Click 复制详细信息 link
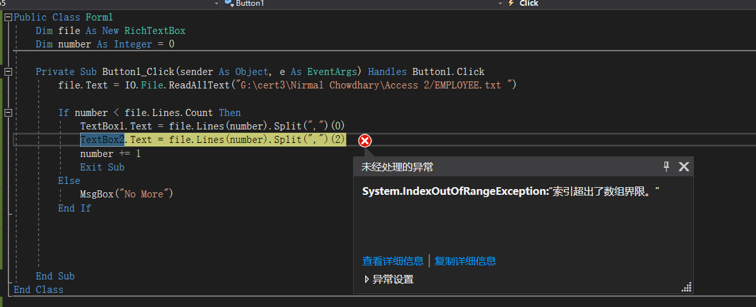 464,261
